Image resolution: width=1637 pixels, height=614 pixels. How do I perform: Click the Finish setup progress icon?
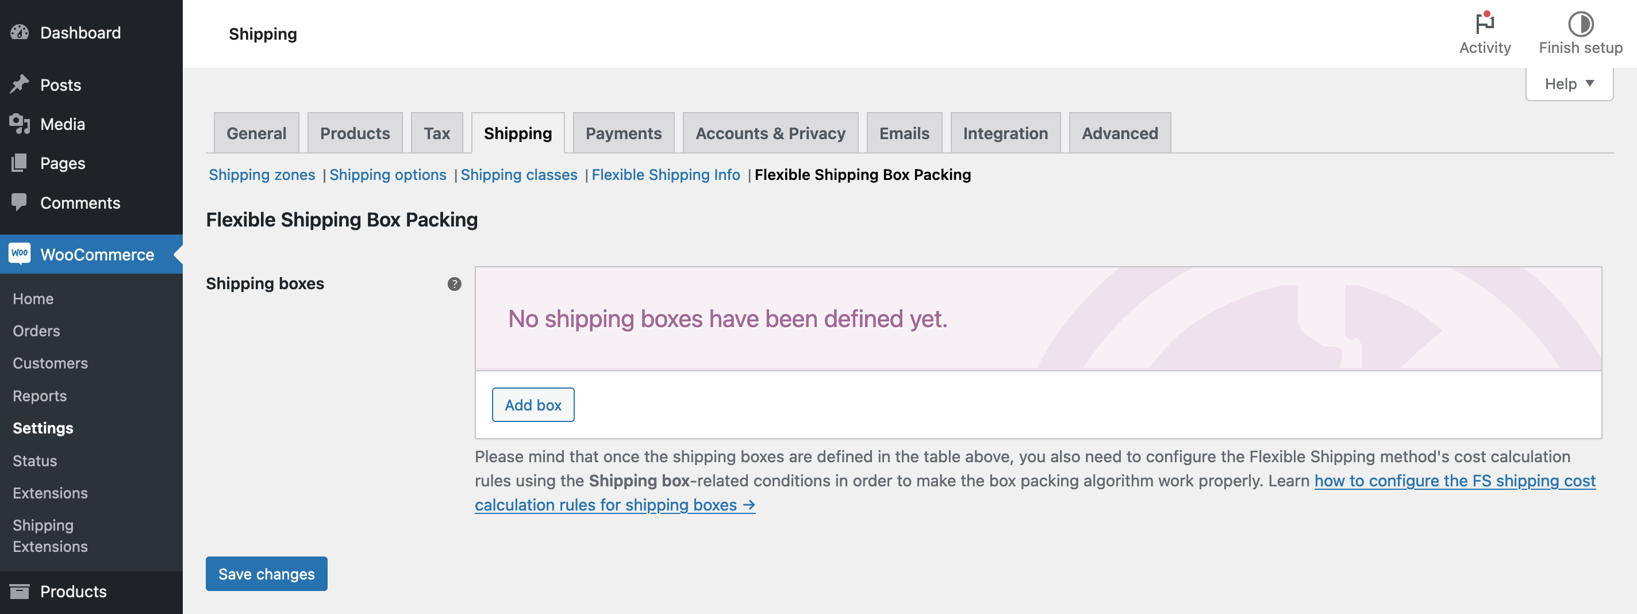tap(1580, 24)
